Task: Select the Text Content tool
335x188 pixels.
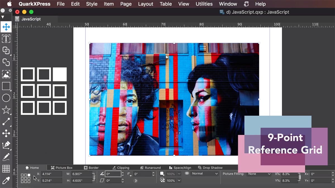Action: (6, 38)
